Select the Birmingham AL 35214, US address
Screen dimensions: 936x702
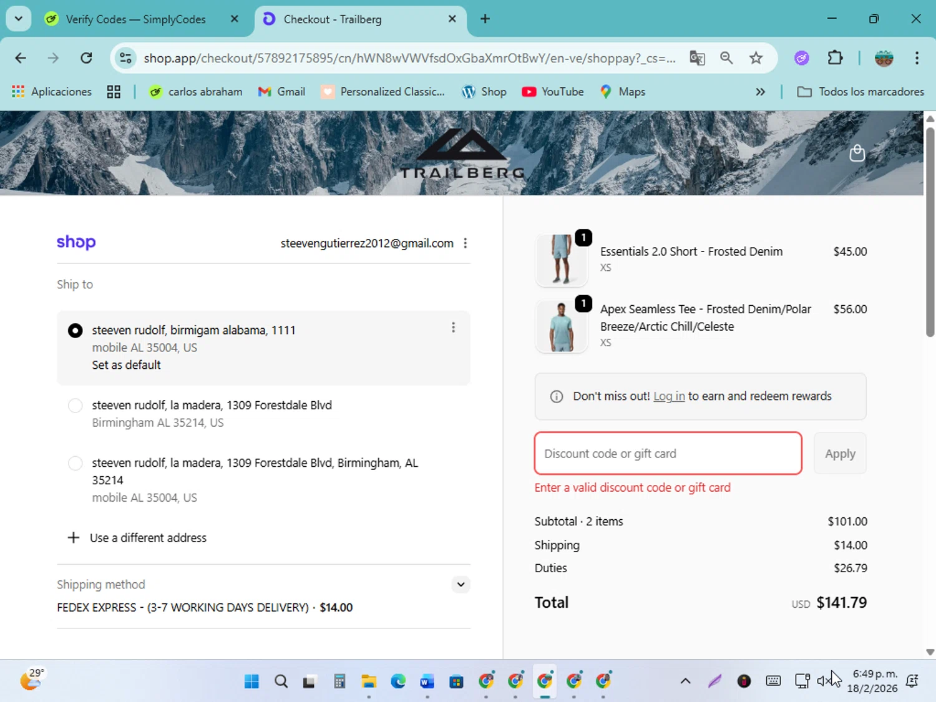tap(75, 406)
